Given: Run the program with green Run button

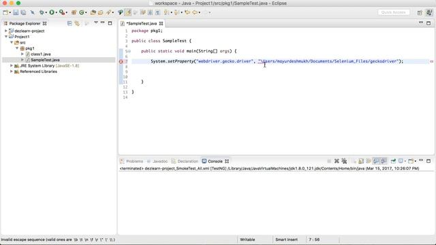Looking at the screenshot, I should pos(52,12).
